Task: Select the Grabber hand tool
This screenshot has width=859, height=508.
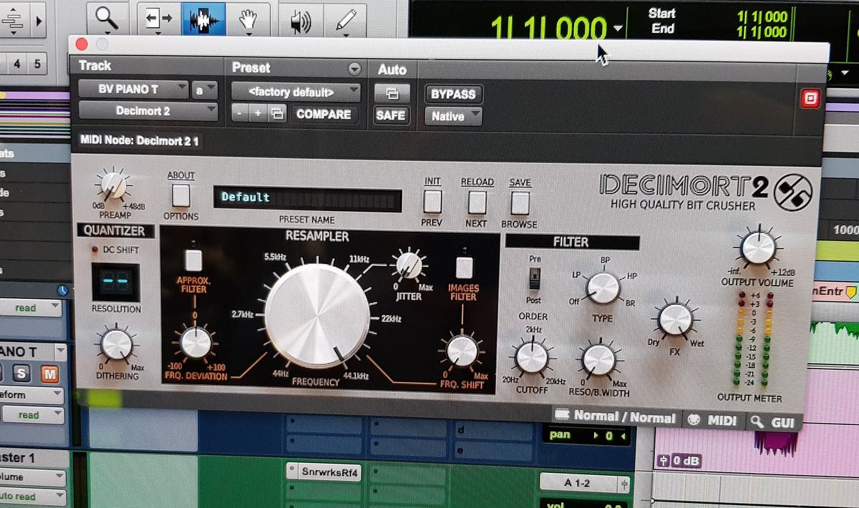Action: [x=248, y=19]
